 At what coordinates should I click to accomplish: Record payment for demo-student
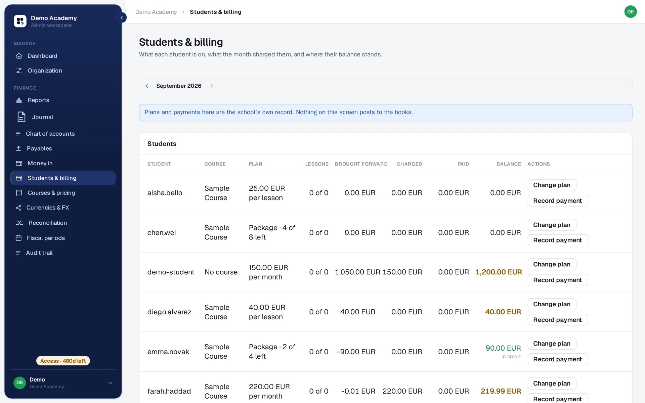[557, 280]
